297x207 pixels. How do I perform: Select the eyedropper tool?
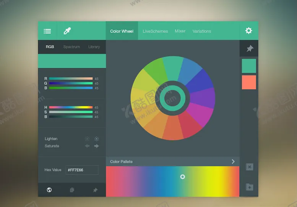[x=67, y=31]
